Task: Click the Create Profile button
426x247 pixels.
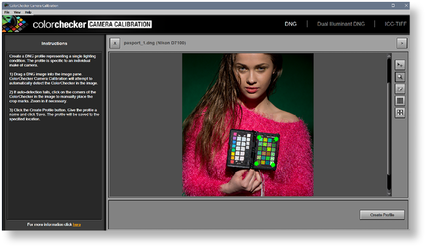Action: click(x=382, y=215)
